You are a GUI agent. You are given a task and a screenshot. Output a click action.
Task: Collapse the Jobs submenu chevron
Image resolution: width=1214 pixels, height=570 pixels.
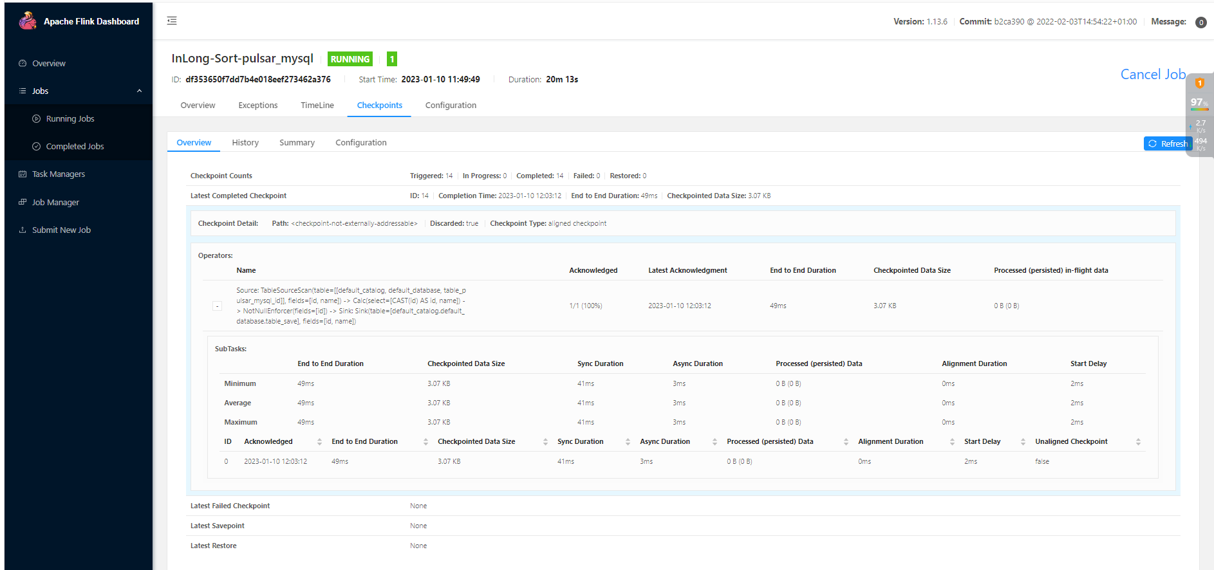point(139,91)
